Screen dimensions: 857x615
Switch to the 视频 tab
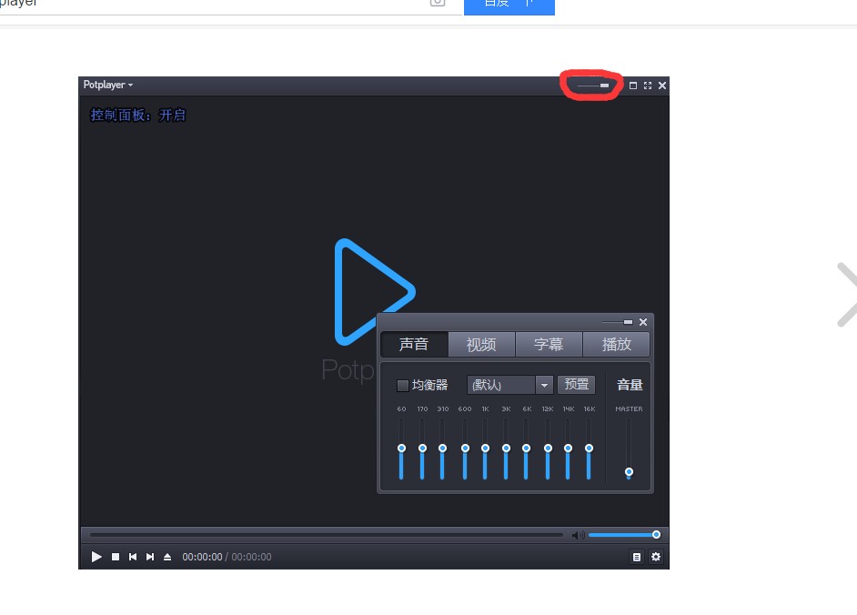click(481, 344)
